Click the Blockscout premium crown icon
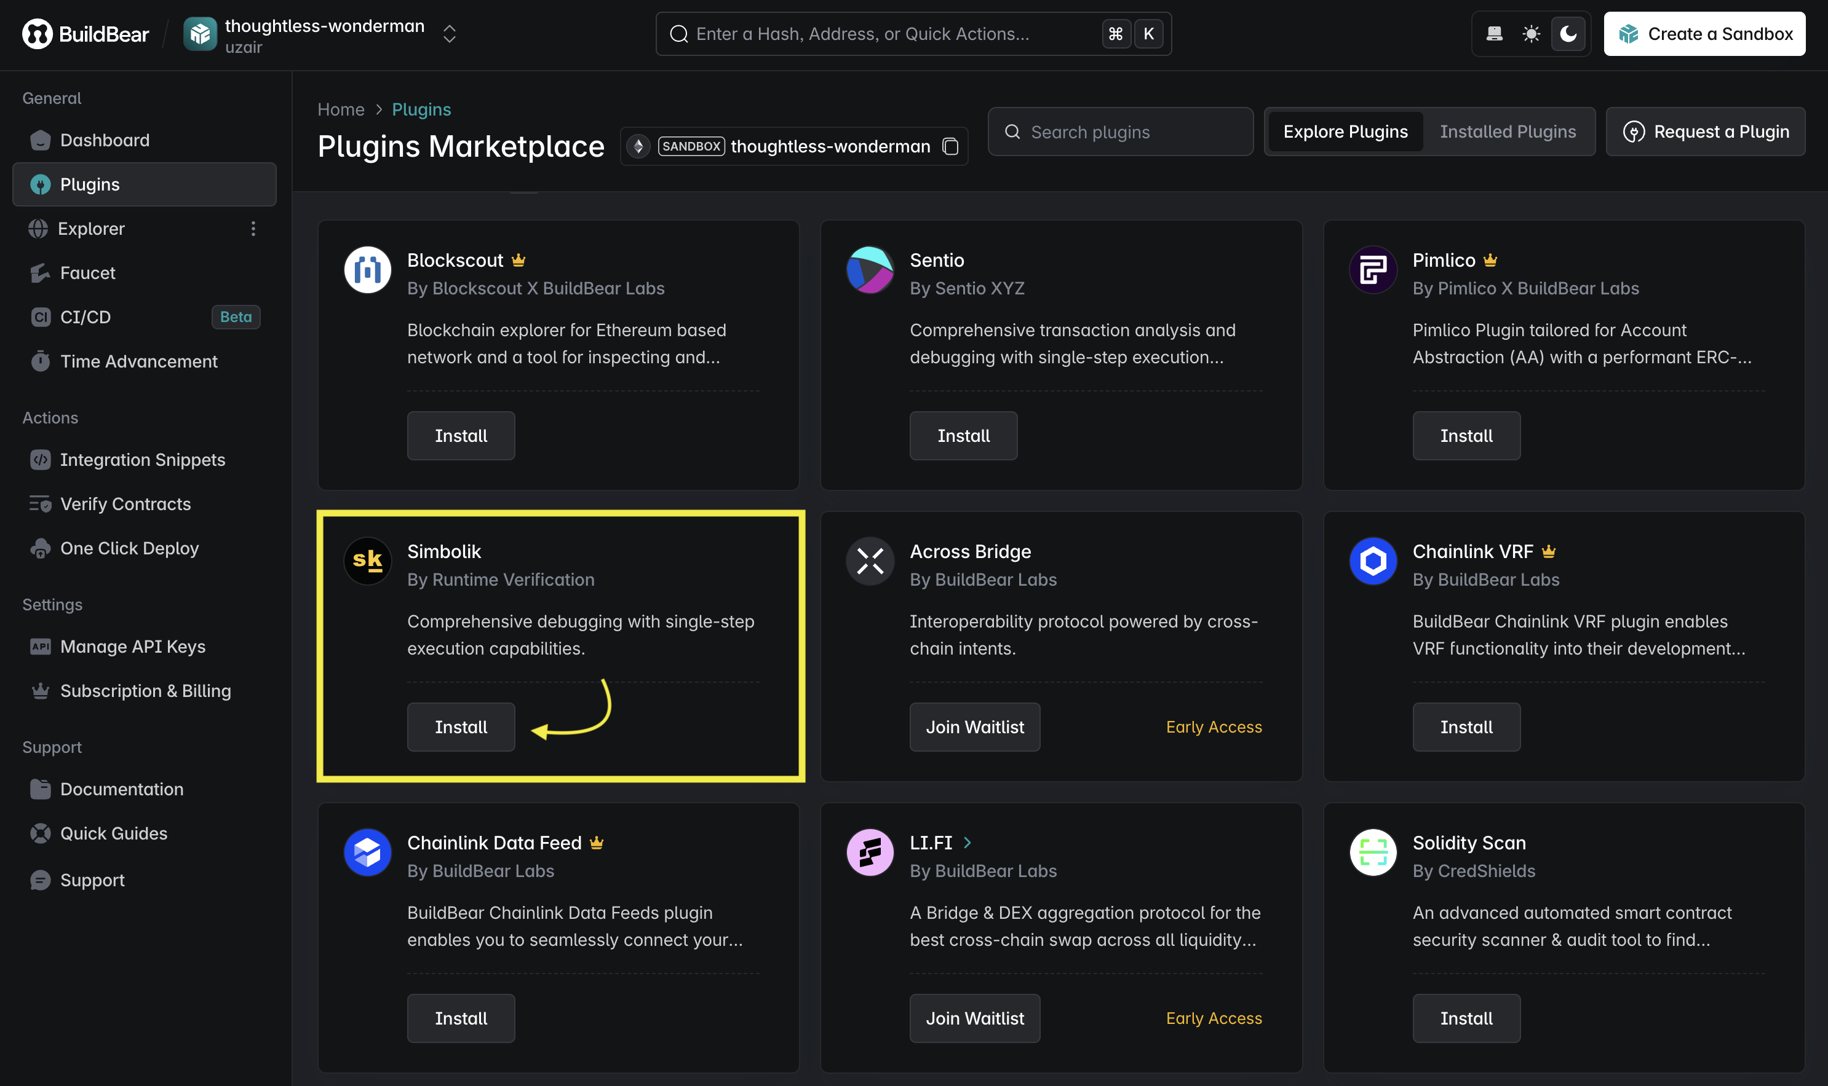 pos(519,260)
